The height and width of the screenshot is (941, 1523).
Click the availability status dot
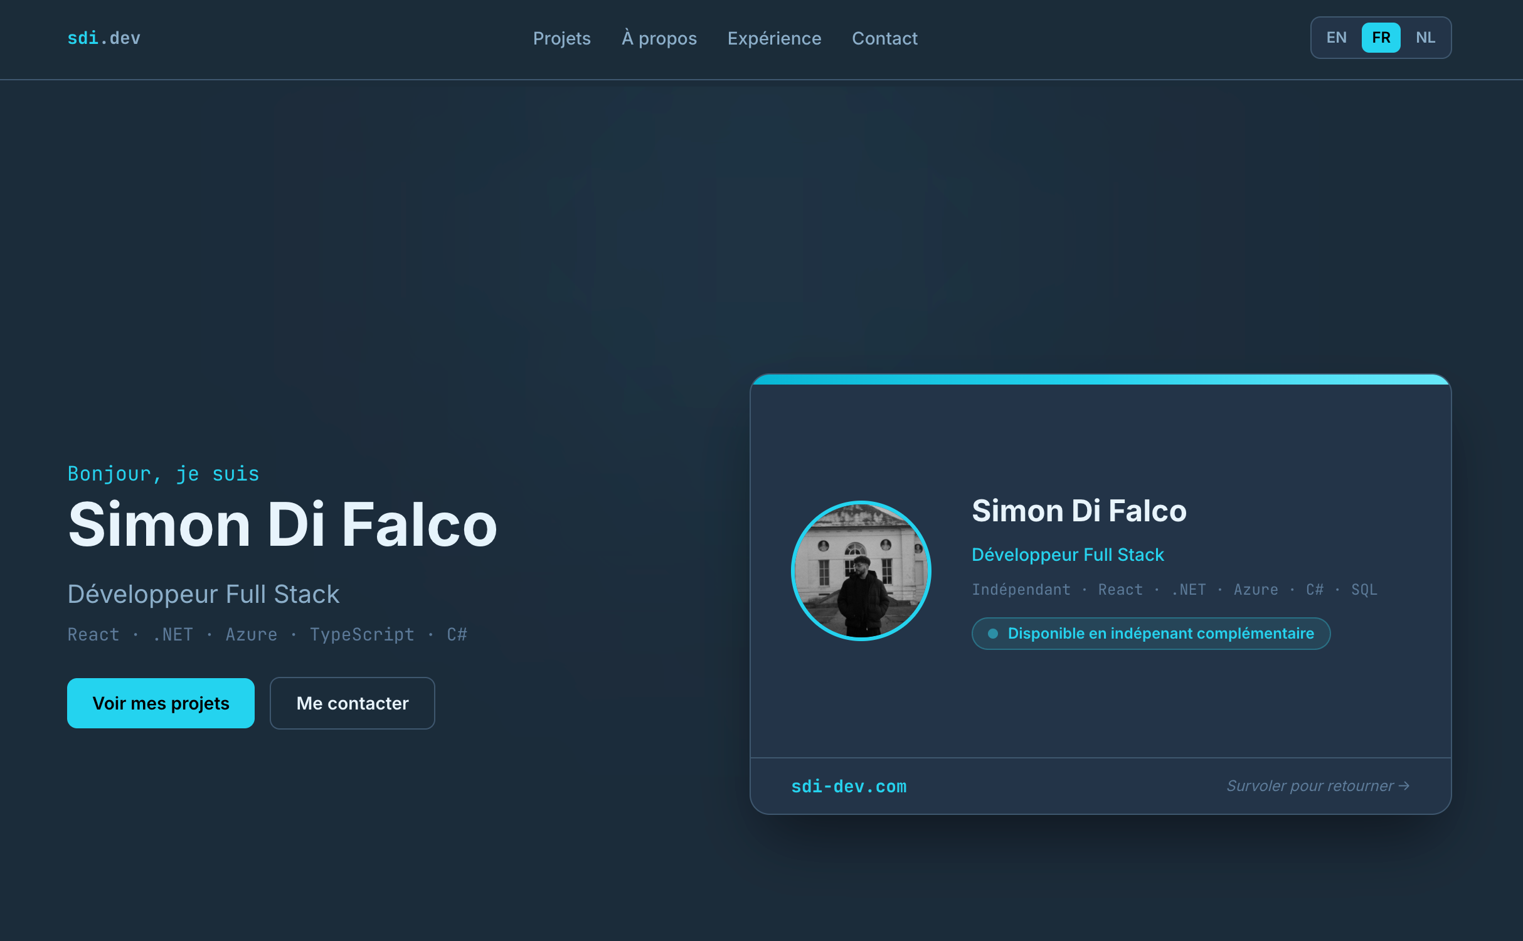point(993,633)
